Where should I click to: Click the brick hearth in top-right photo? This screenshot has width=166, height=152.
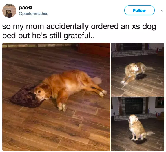click(134, 53)
